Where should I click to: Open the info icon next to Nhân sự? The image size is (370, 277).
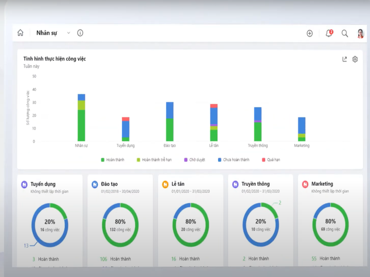point(80,33)
